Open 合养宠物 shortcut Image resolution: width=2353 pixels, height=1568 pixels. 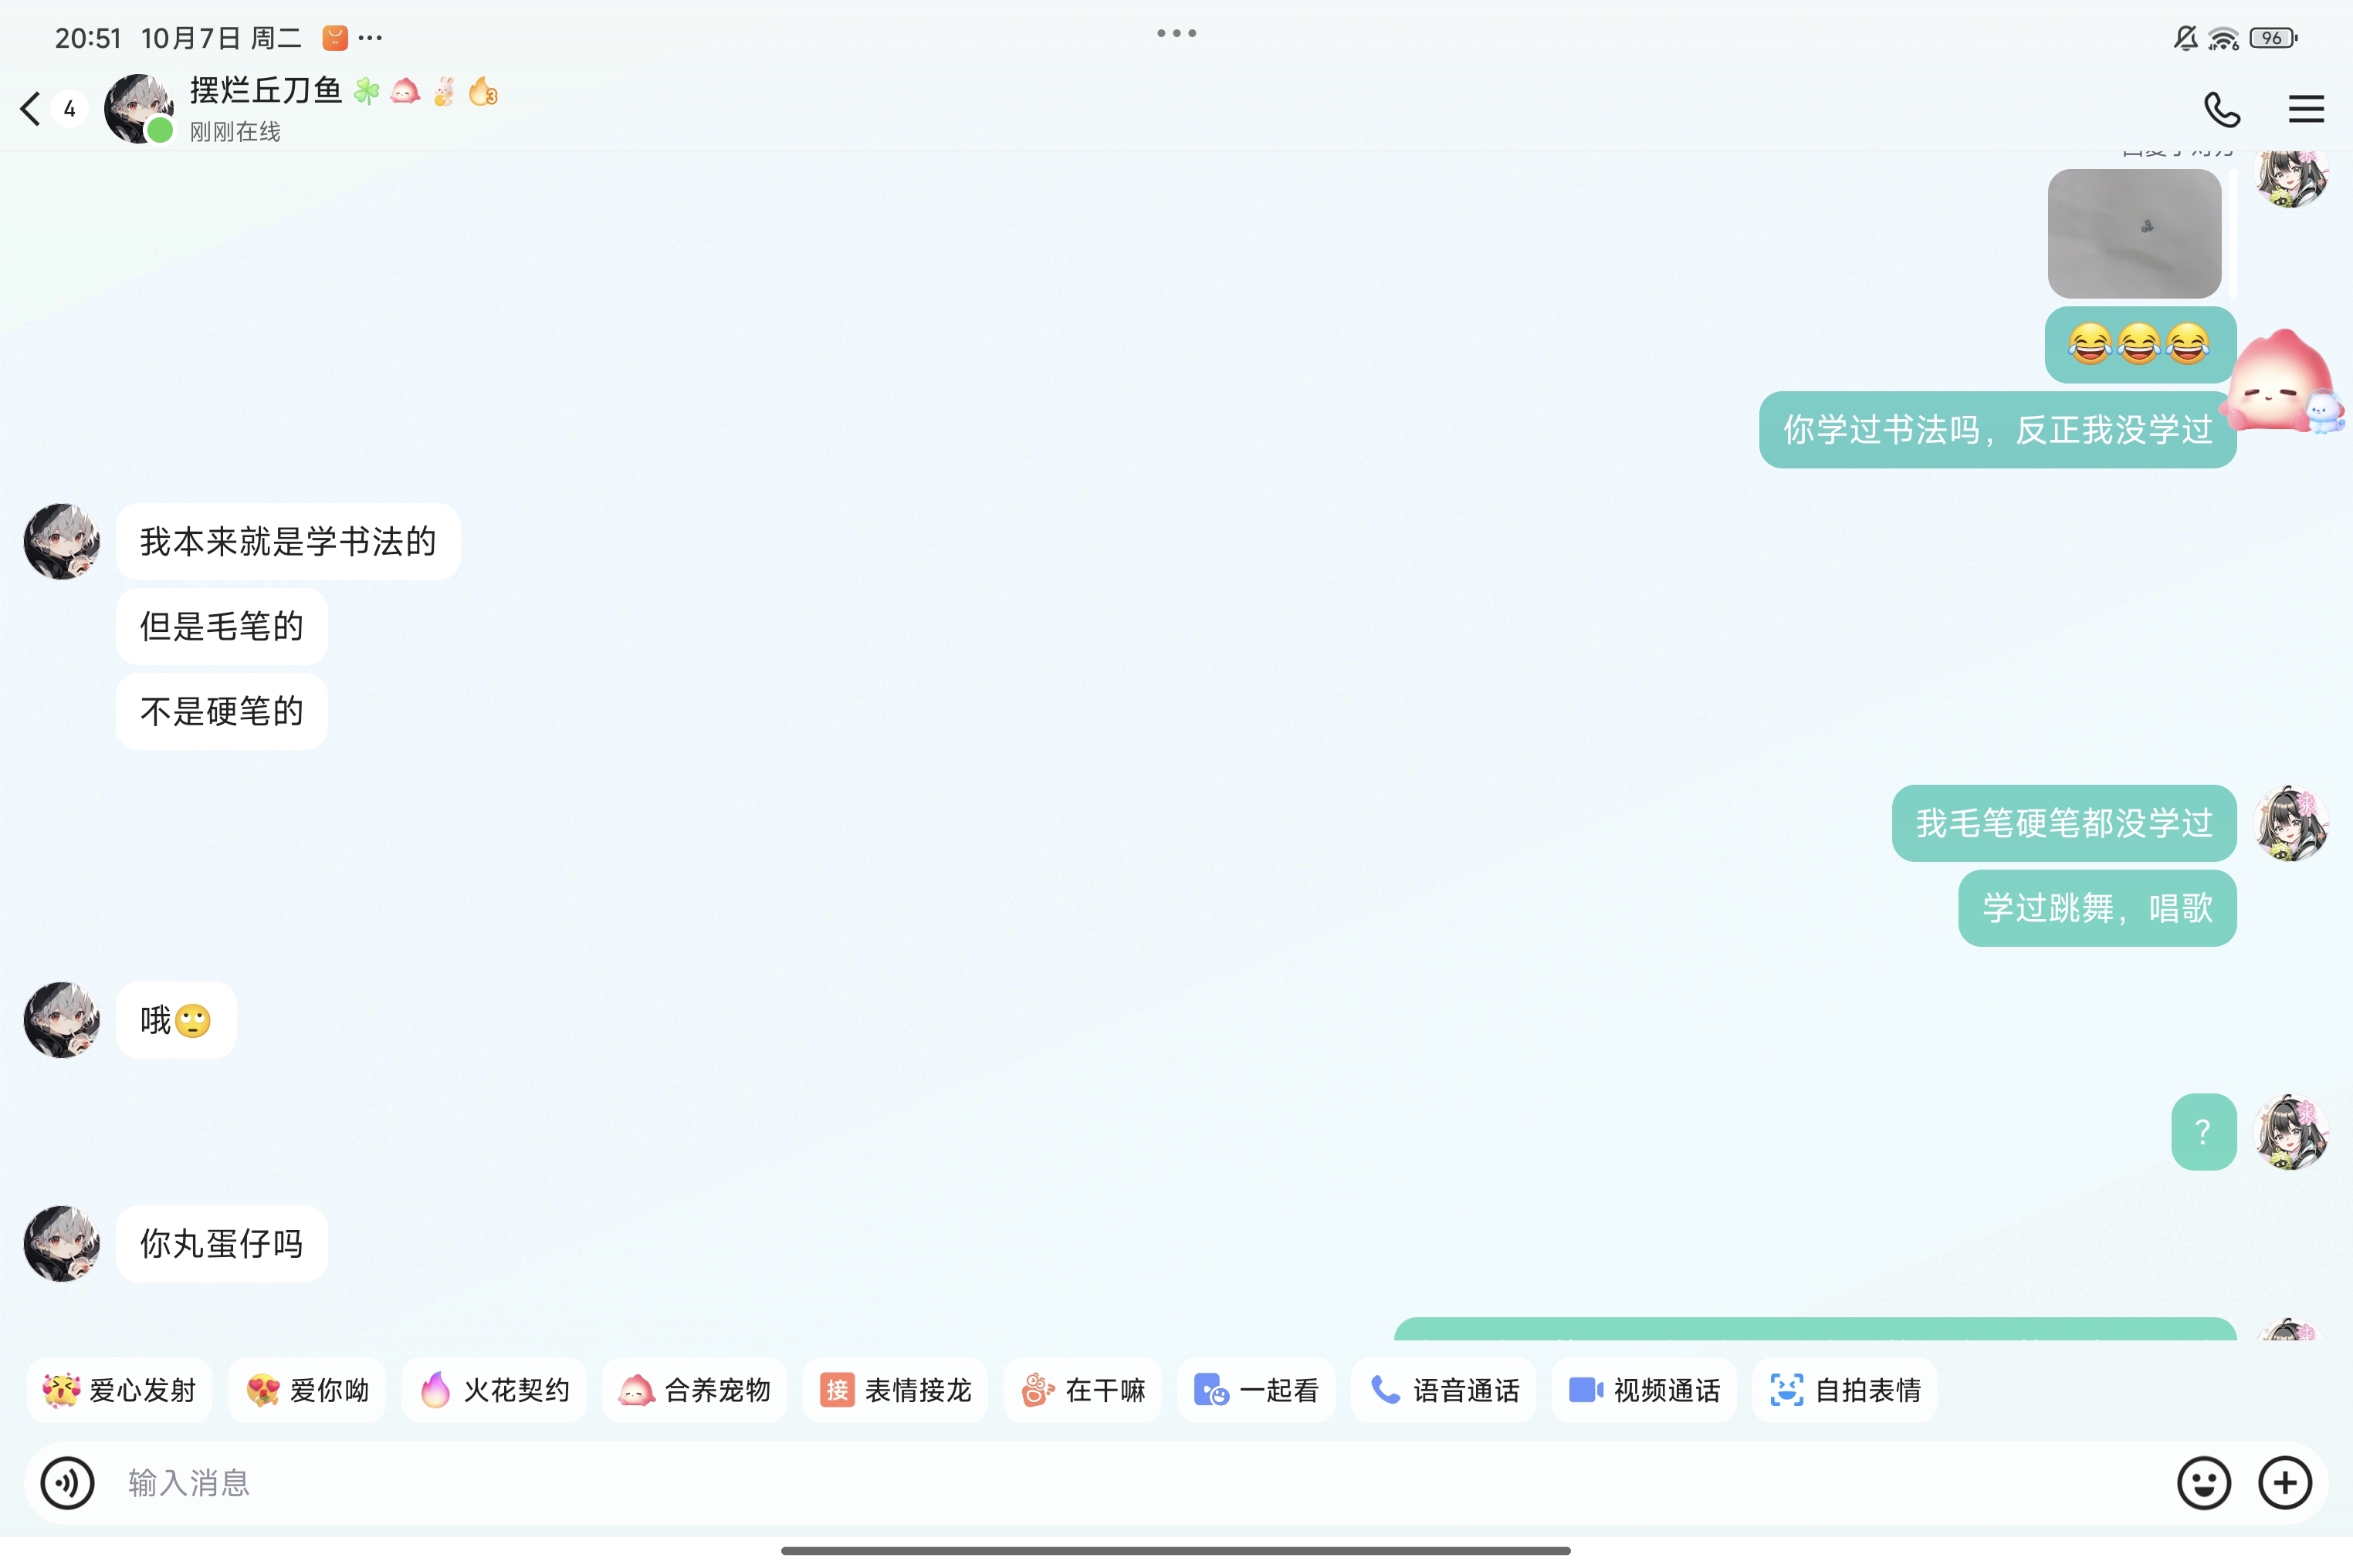(694, 1390)
